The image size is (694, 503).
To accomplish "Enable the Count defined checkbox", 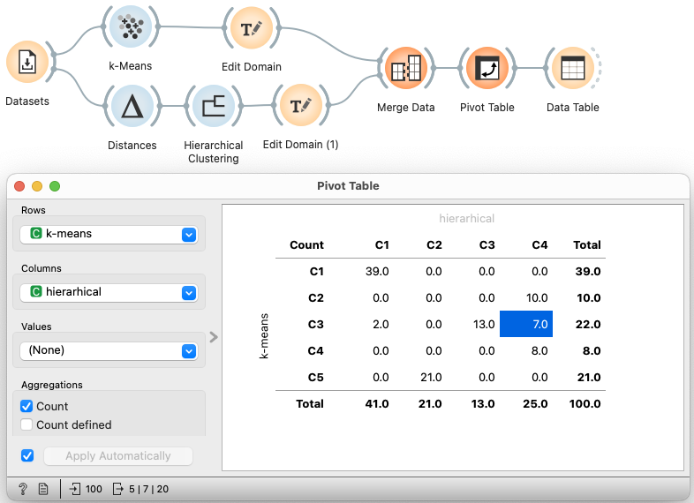I will pyautogui.click(x=26, y=424).
